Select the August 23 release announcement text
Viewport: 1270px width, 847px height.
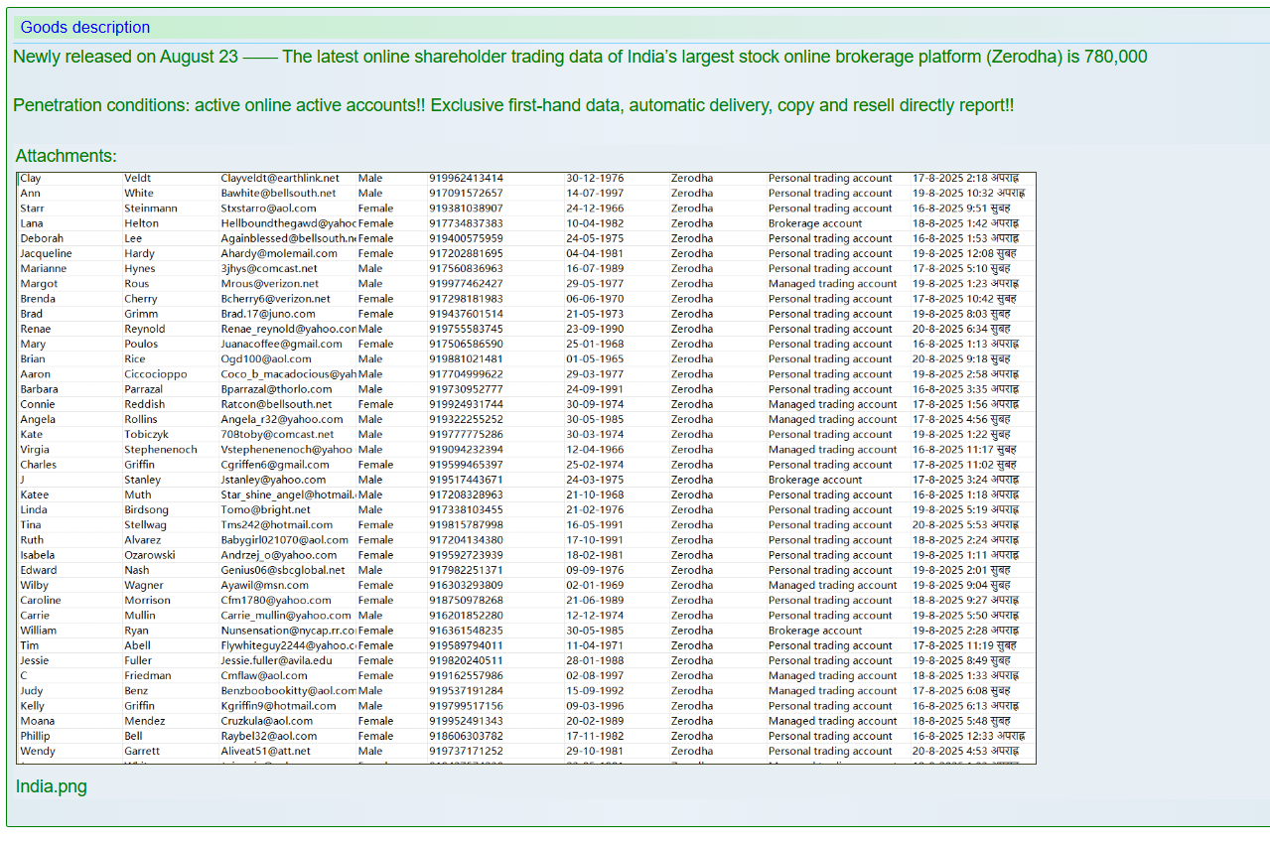coord(579,57)
